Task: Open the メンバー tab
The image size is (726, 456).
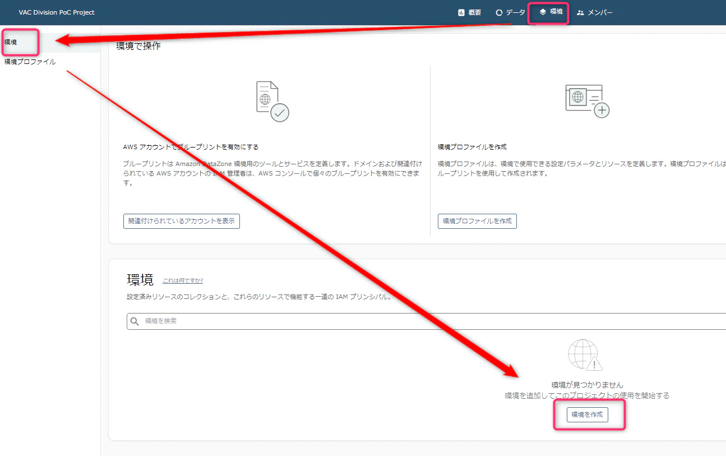Action: click(x=595, y=12)
